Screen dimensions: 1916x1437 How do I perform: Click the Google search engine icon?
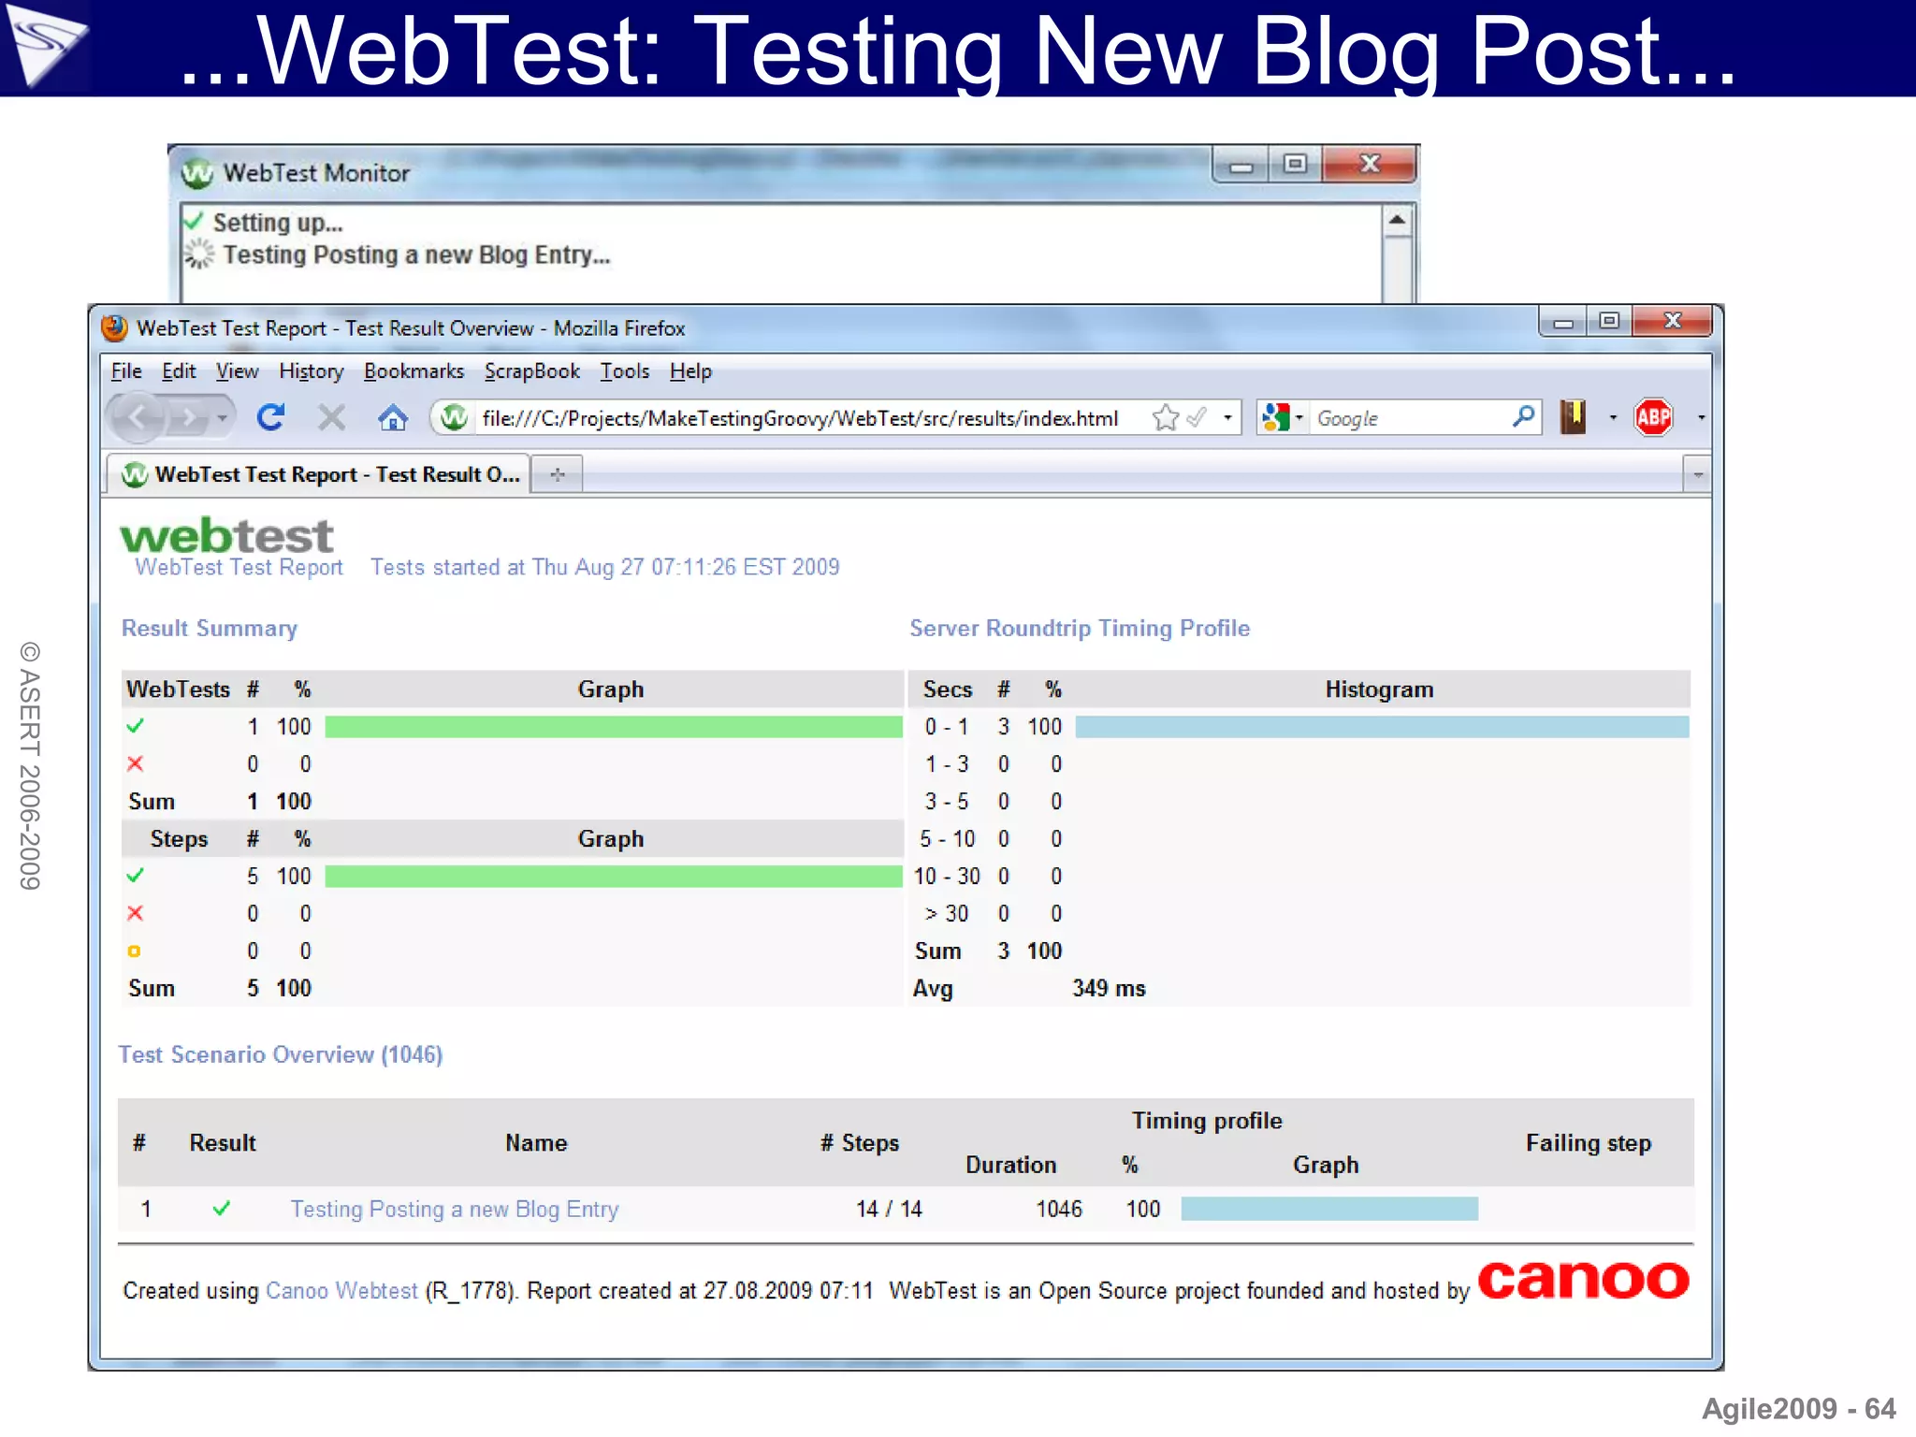[1275, 417]
